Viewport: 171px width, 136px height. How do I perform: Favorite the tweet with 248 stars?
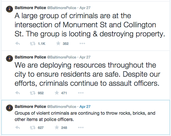pos(58,127)
